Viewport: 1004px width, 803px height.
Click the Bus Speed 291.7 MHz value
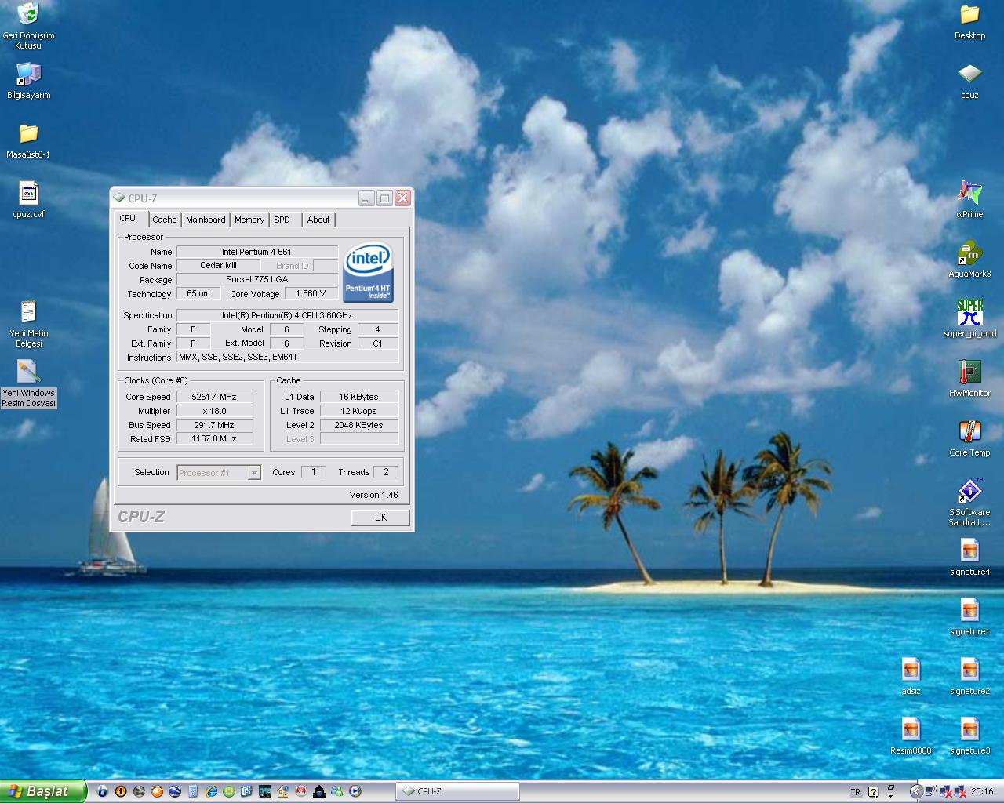click(x=214, y=425)
